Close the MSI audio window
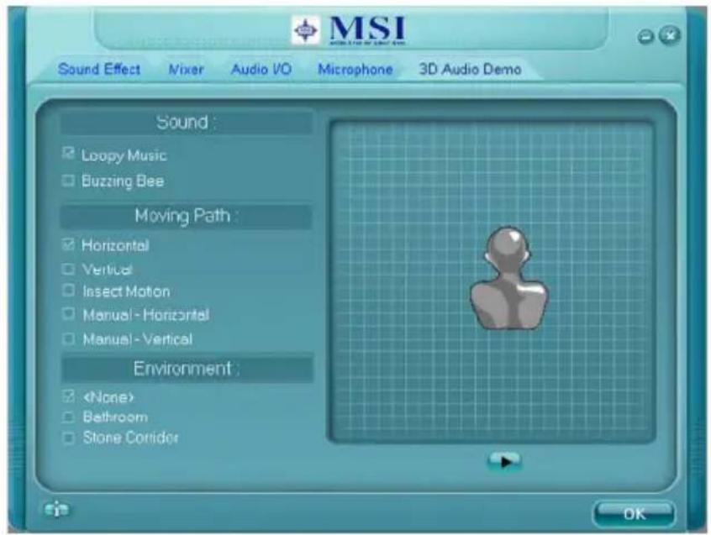This screenshot has width=711, height=535. 670,35
